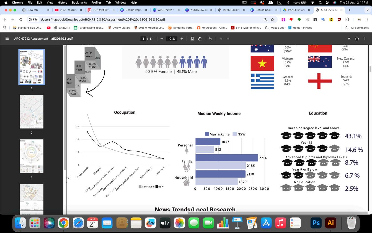372x233 pixels.
Task: Select the draw annotation tool
Action: pyautogui.click(x=211, y=39)
